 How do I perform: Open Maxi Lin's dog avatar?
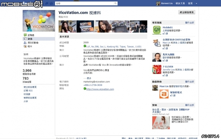click(155, 88)
